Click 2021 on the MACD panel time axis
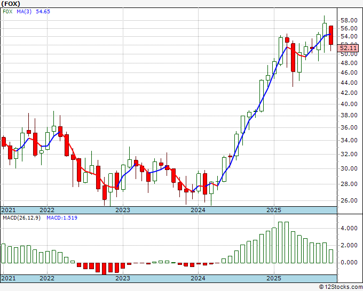The width and height of the screenshot is (363, 291). tap(9, 278)
